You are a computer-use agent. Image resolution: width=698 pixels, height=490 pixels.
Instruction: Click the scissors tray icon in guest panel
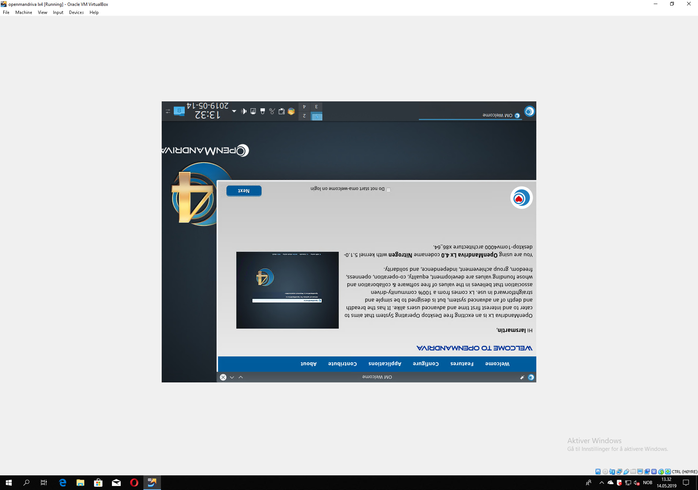[x=272, y=111]
